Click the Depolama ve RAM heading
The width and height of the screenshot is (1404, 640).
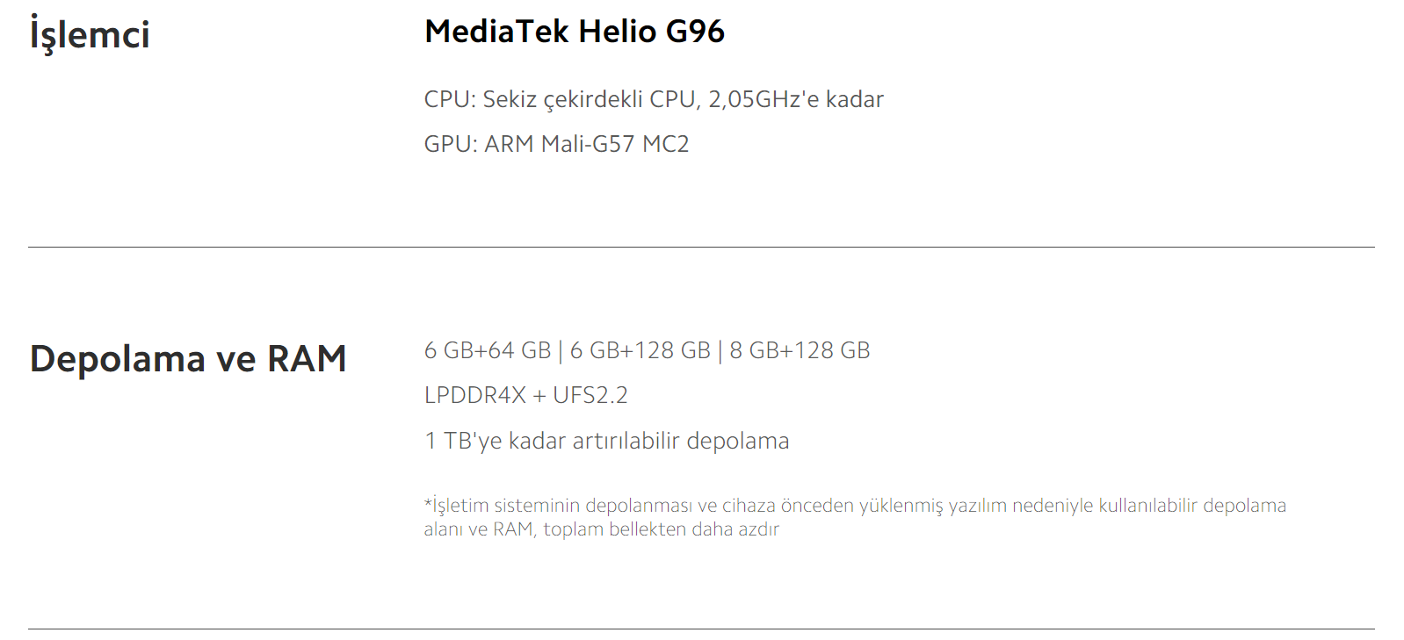[188, 359]
